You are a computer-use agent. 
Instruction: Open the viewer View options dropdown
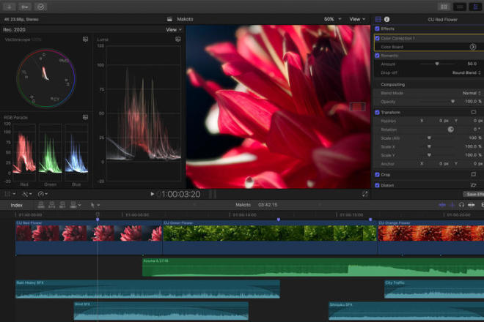click(x=357, y=19)
